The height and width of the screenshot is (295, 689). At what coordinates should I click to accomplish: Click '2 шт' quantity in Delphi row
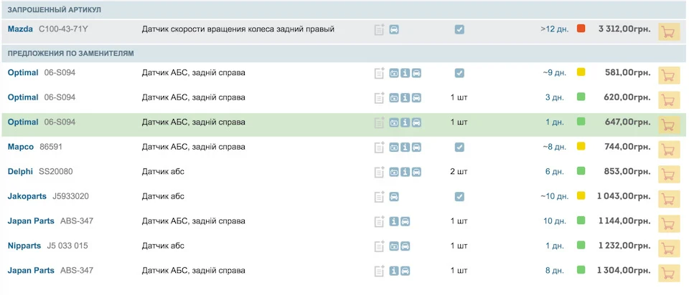[459, 171]
